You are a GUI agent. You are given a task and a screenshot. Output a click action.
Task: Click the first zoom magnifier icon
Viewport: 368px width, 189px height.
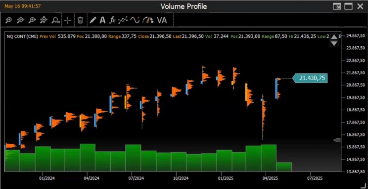(x=9, y=20)
